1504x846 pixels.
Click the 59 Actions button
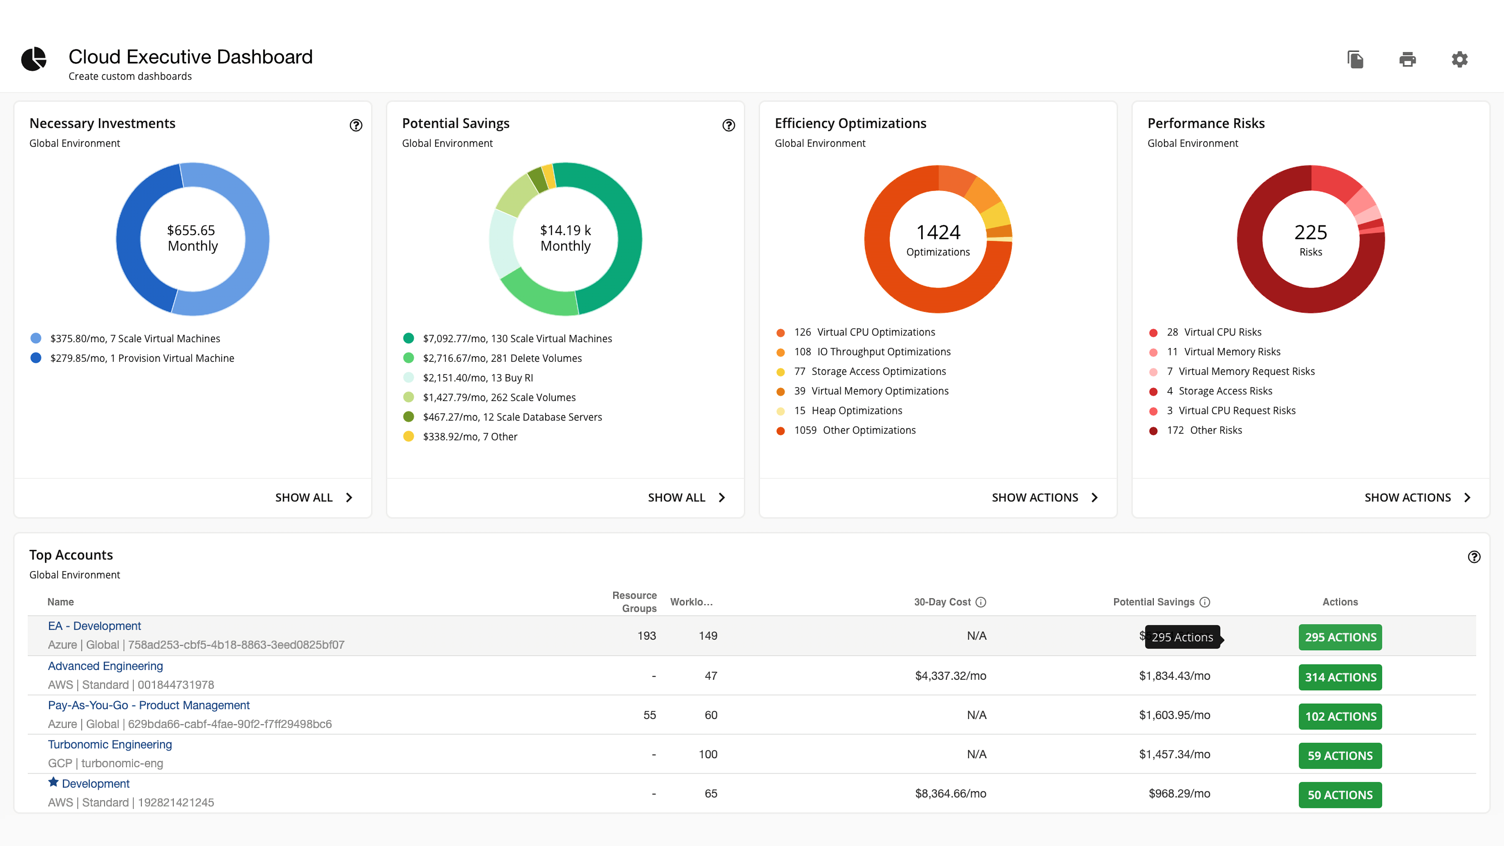pos(1340,756)
